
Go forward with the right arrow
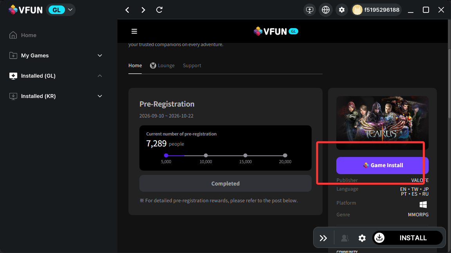pos(143,10)
